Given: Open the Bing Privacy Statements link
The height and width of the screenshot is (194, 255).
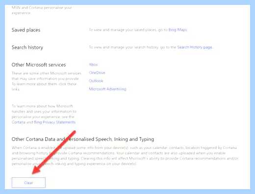Looking at the screenshot, I should pyautogui.click(x=54, y=122).
